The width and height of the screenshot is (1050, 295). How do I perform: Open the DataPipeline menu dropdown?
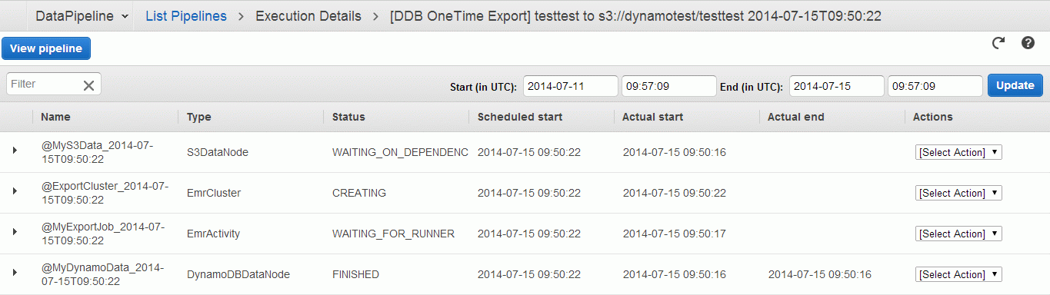coord(82,16)
